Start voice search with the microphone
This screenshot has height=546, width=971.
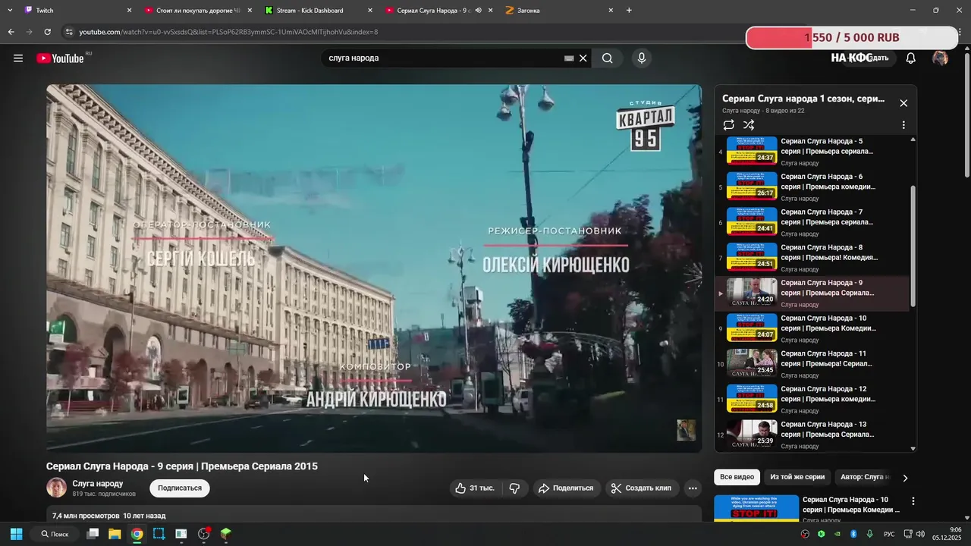pos(642,58)
